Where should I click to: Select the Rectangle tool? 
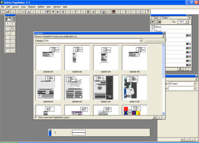pos(8,37)
